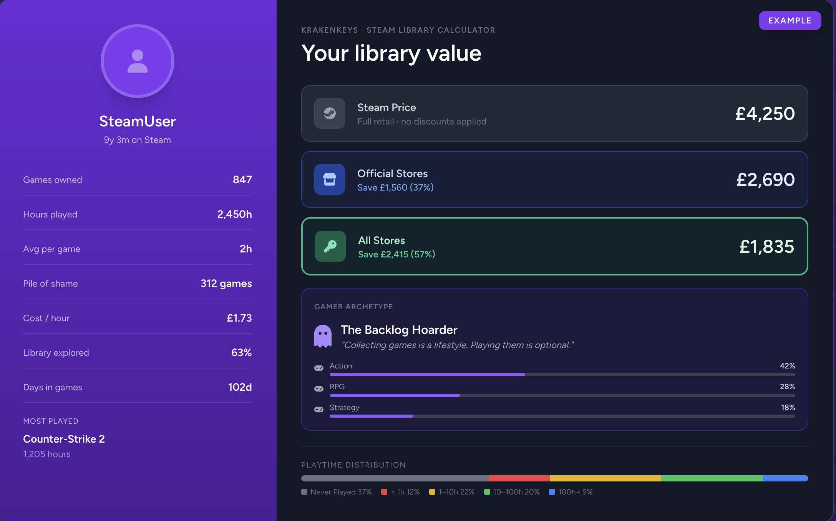Select the Official Stores £2,690 value
Image resolution: width=836 pixels, height=521 pixels.
[x=765, y=180]
